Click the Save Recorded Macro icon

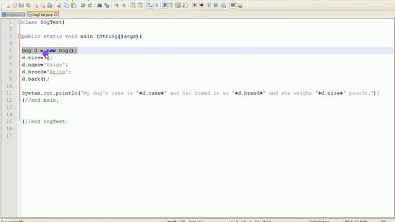(223, 6)
